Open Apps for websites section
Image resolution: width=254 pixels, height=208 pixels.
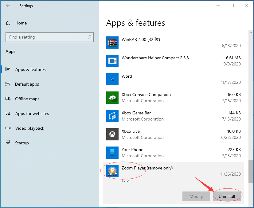point(32,113)
